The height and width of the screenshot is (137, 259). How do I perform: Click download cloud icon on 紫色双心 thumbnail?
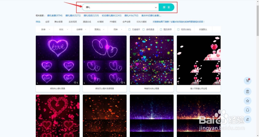coord(122,83)
